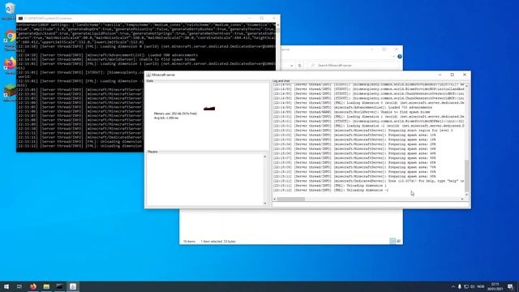Close the Minecraft server window
Image resolution: width=519 pixels, height=292 pixels.
point(465,75)
